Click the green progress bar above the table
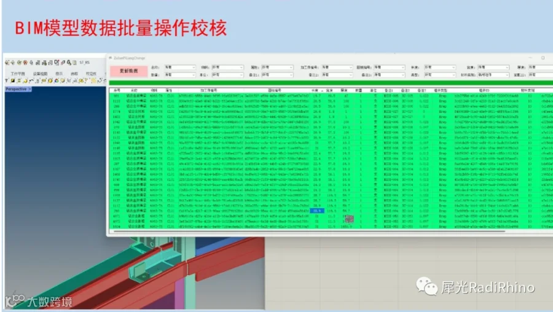This screenshot has width=553, height=312. pos(331,83)
